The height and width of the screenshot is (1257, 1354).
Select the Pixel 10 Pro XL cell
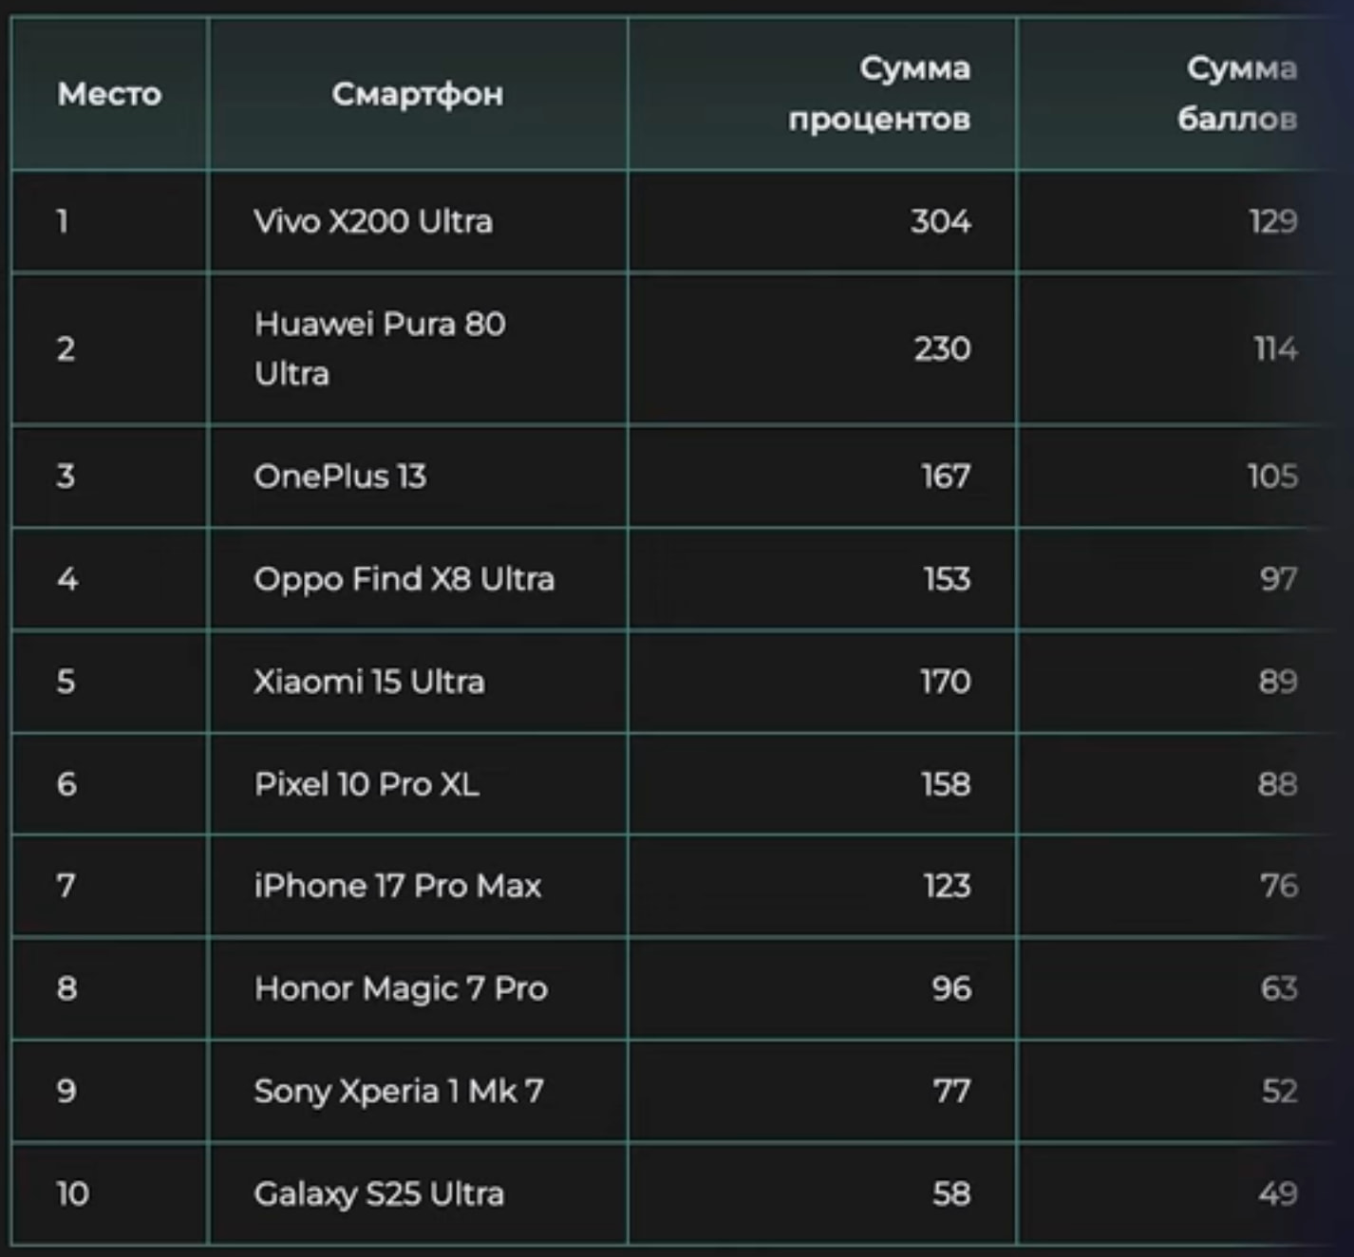(x=367, y=783)
